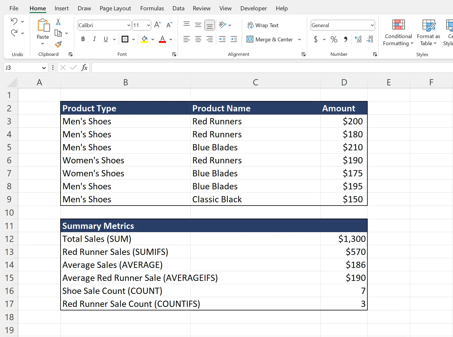Apply the Wrap Text option
This screenshot has width=453, height=337.
263,25
